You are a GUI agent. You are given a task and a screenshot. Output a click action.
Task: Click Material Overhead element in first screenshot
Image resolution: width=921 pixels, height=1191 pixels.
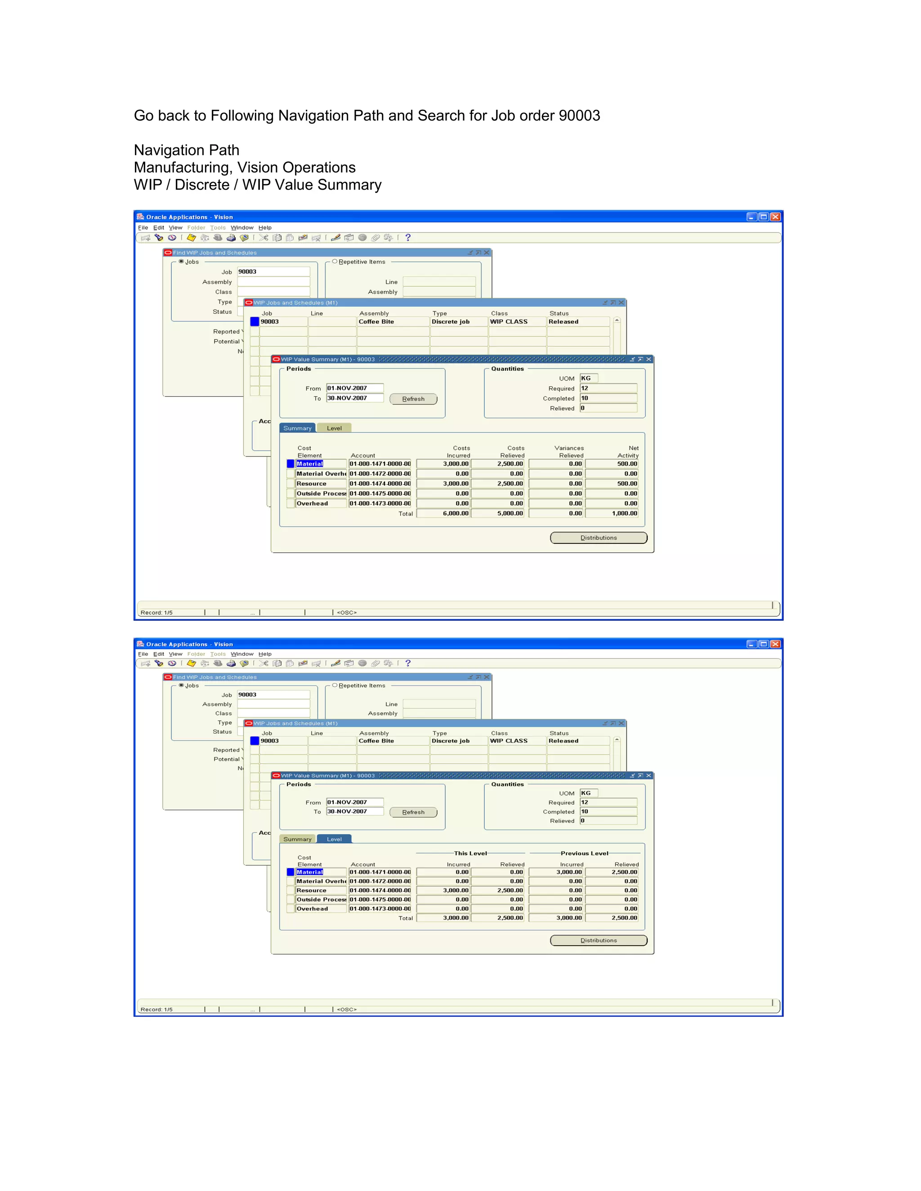pyautogui.click(x=321, y=474)
